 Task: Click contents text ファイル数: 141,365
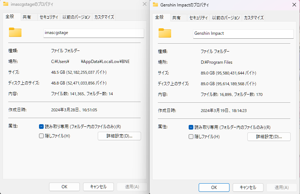67,94
